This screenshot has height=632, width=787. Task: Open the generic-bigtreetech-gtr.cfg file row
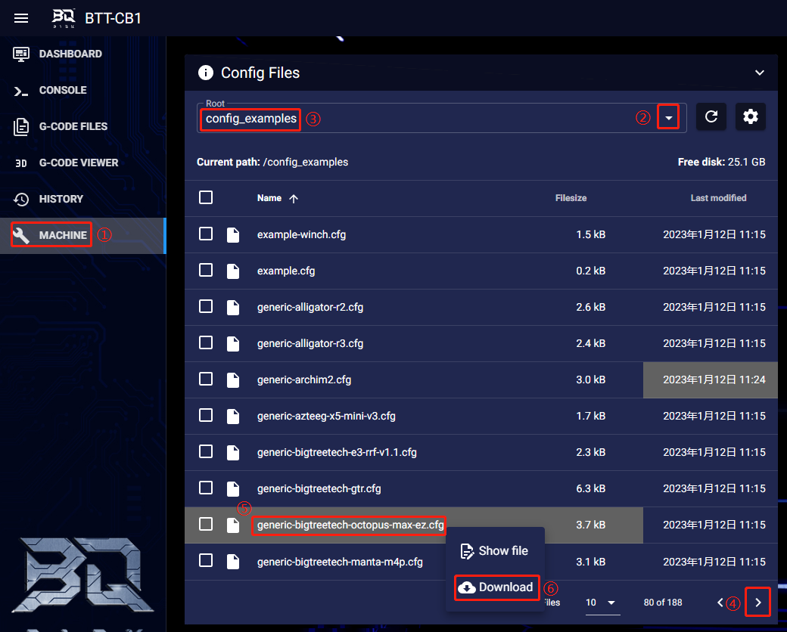coord(319,488)
